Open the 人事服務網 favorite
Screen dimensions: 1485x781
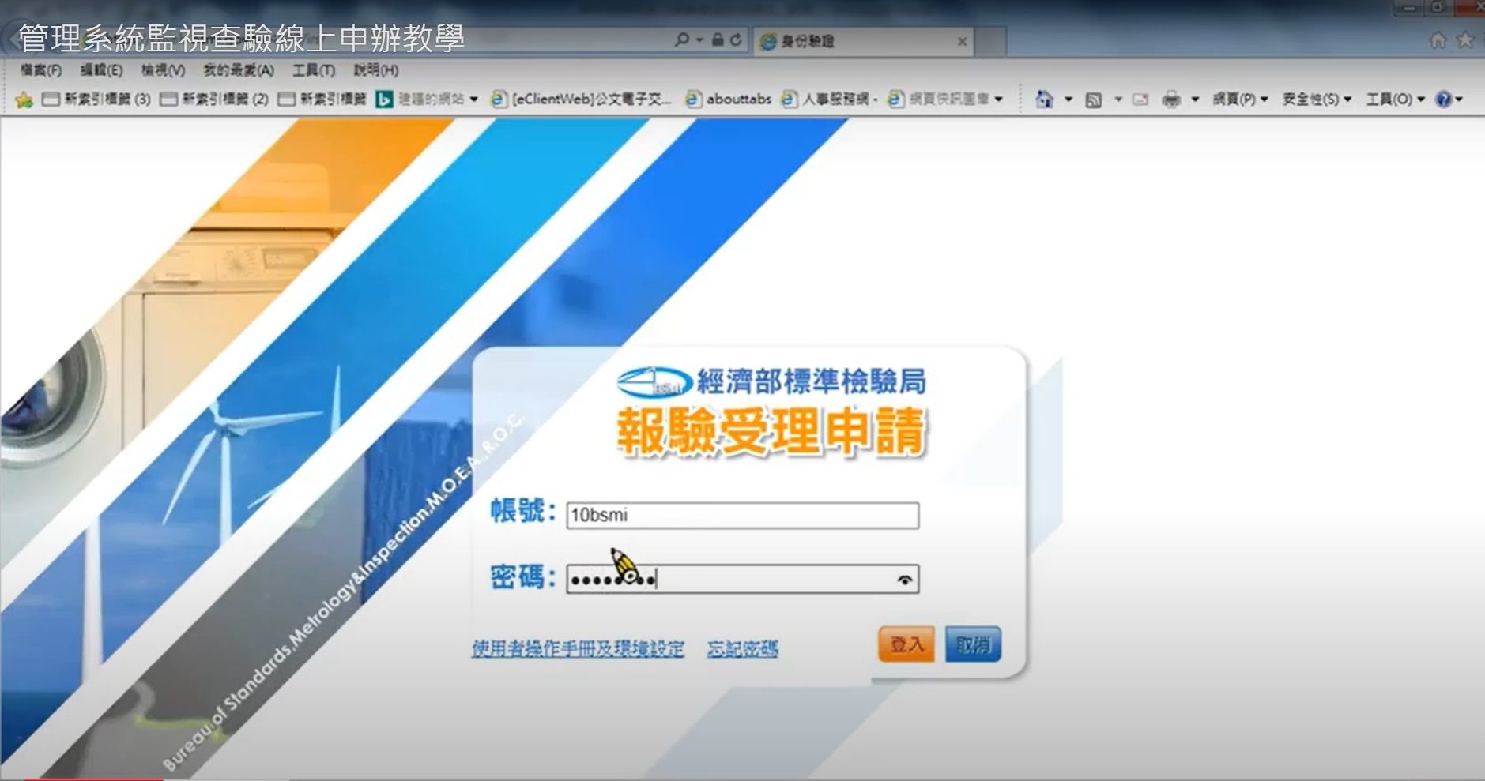pos(829,100)
